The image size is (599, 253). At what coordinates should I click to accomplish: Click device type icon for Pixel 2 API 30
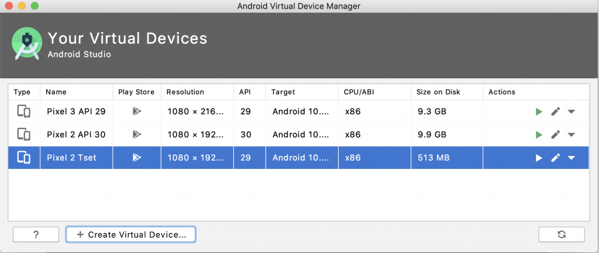[23, 134]
